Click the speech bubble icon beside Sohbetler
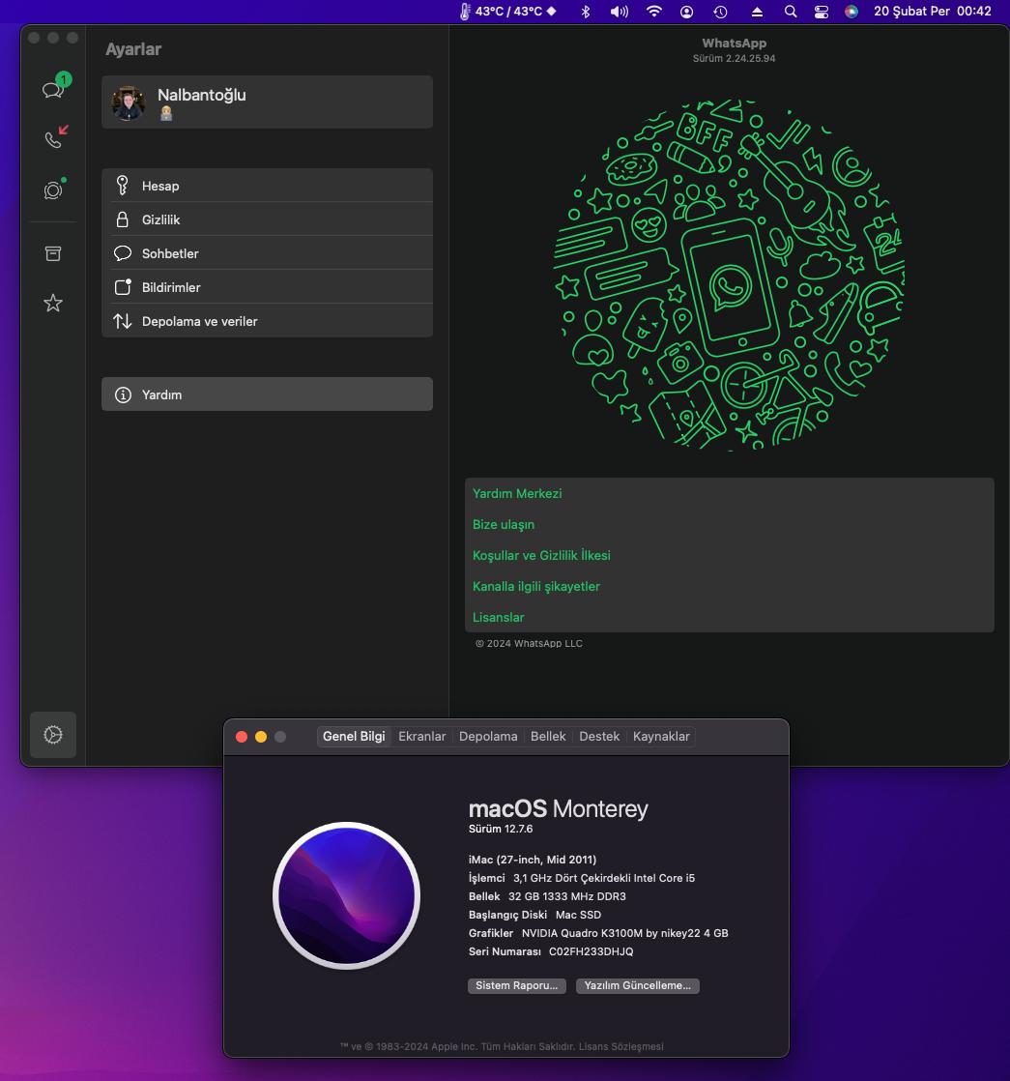Screen dimensions: 1010x1081 point(123,253)
